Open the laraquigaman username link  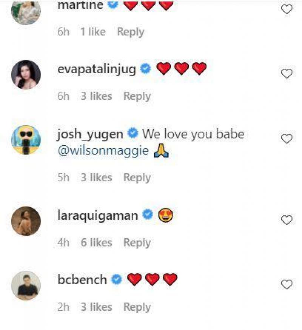point(97,215)
